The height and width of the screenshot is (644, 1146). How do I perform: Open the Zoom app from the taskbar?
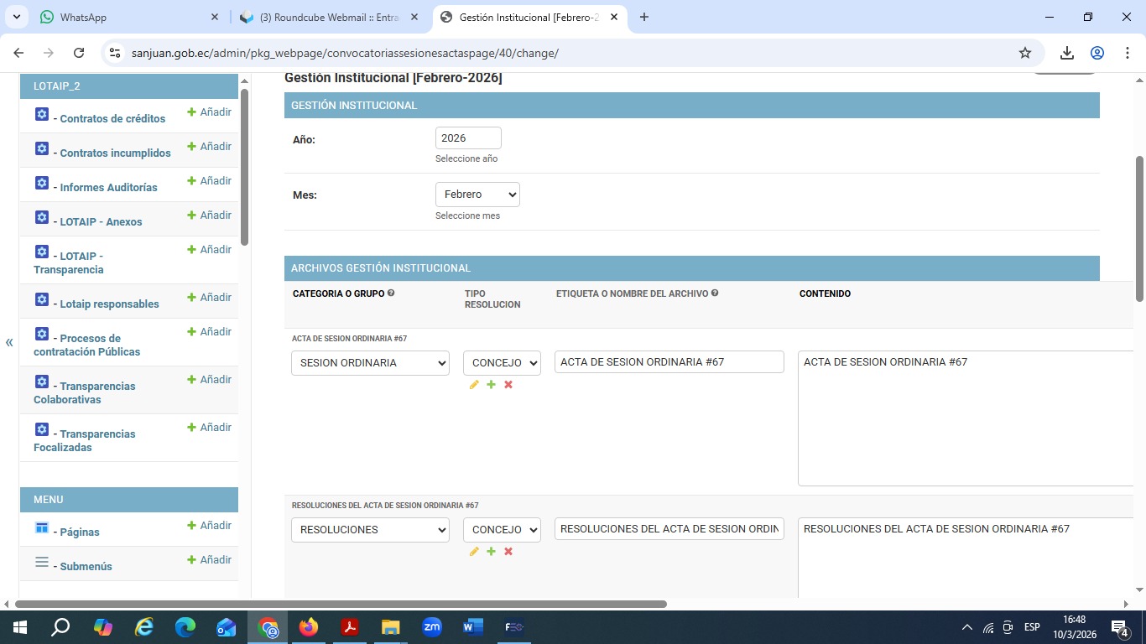(432, 626)
